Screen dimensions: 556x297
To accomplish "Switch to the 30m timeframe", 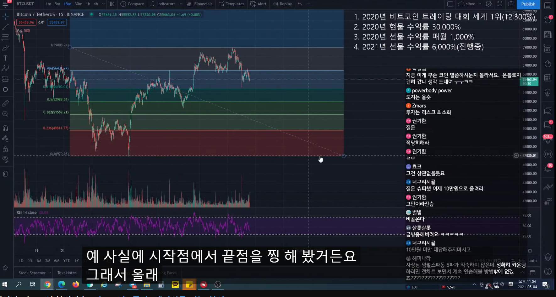I will [79, 4].
